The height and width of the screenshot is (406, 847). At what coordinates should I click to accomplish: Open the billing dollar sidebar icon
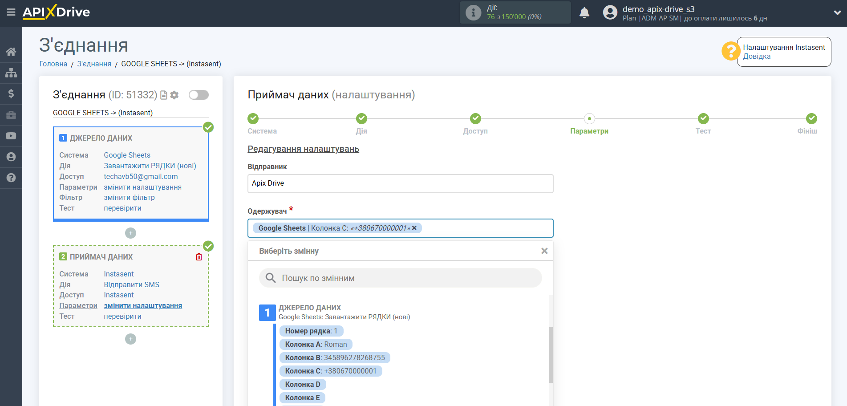[11, 93]
